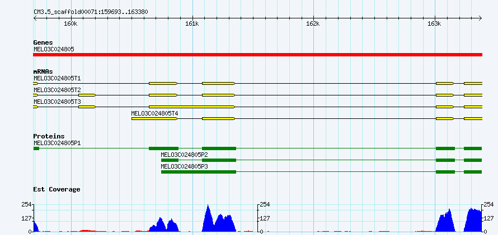
Task: Open the MELO3C024805T3 transcript label
Action: click(x=57, y=102)
